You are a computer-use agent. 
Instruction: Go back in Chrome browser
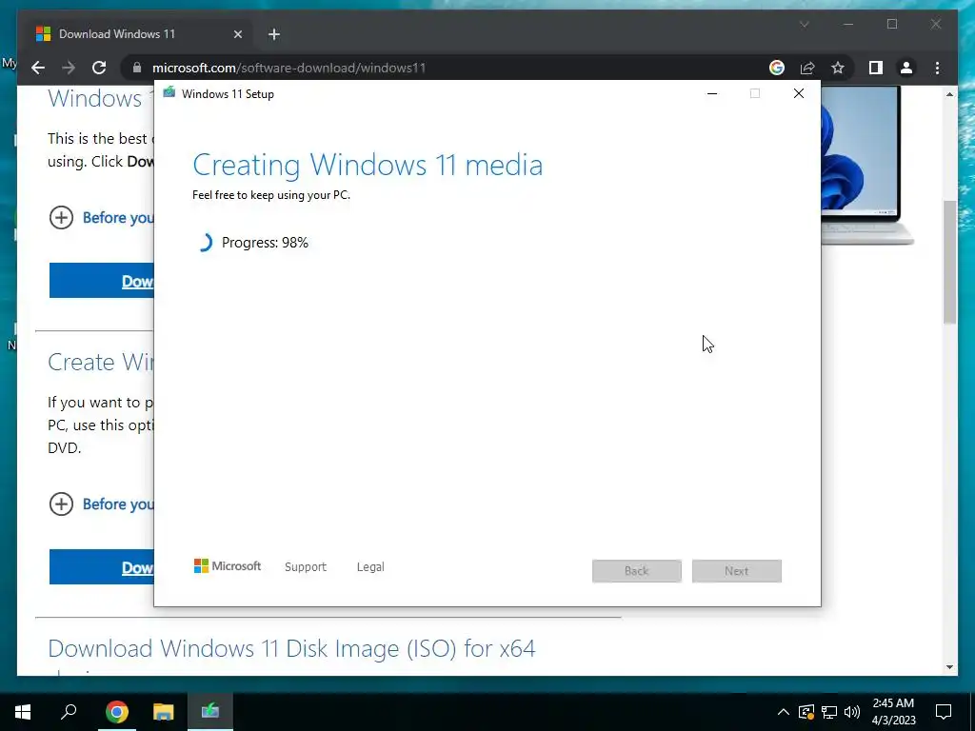tap(38, 68)
